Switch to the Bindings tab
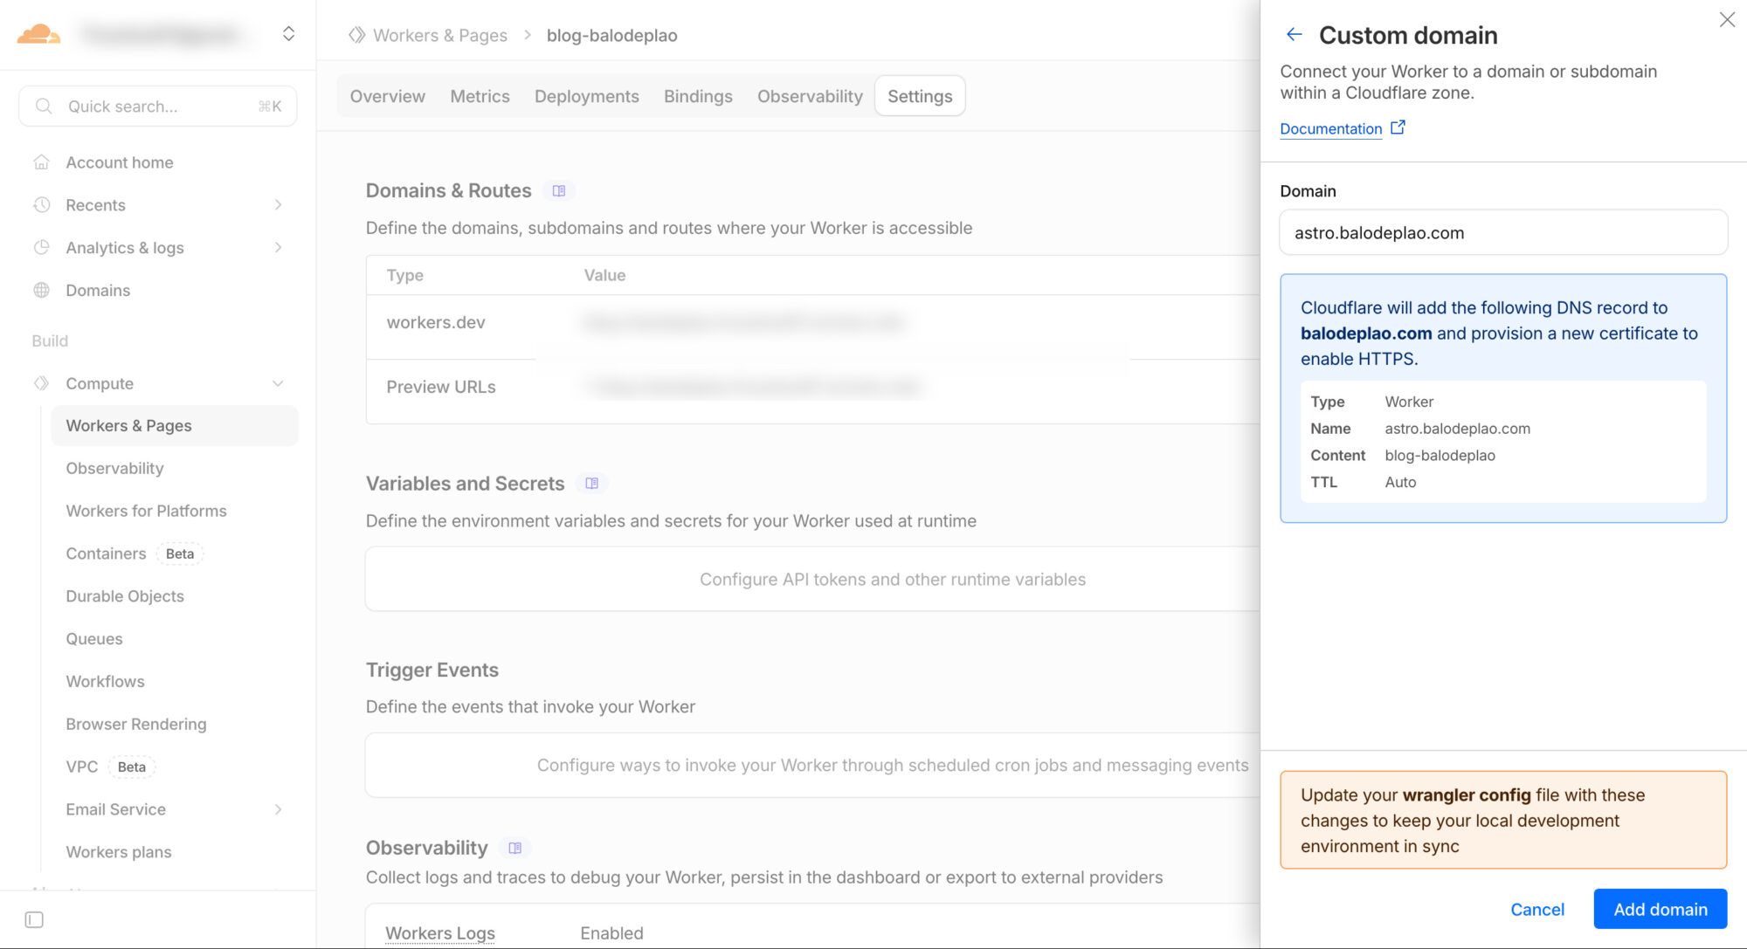This screenshot has height=949, width=1747. tap(697, 96)
